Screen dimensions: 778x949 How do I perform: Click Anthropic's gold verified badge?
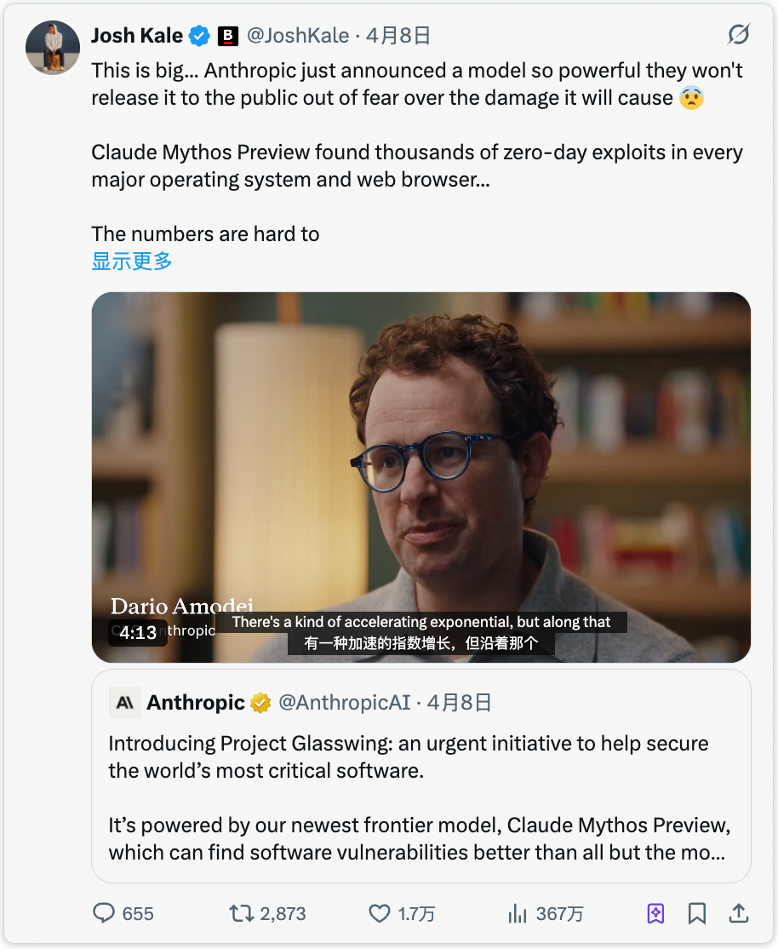coord(260,703)
